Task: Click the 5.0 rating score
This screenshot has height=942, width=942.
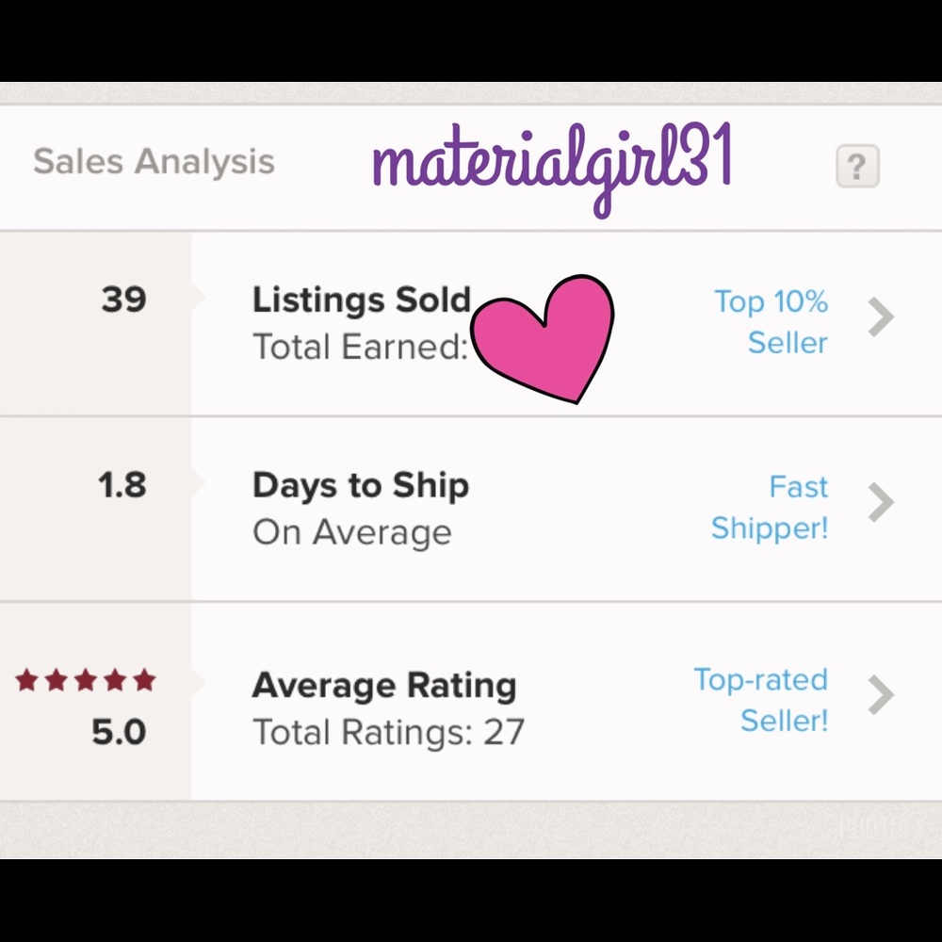Action: pyautogui.click(x=116, y=730)
